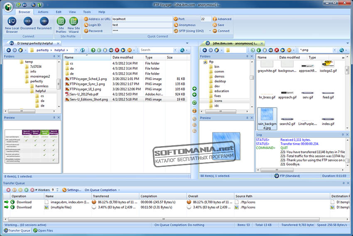Open the local pane tab list dropdown
This screenshot has height=236, width=353.
(x=187, y=43)
